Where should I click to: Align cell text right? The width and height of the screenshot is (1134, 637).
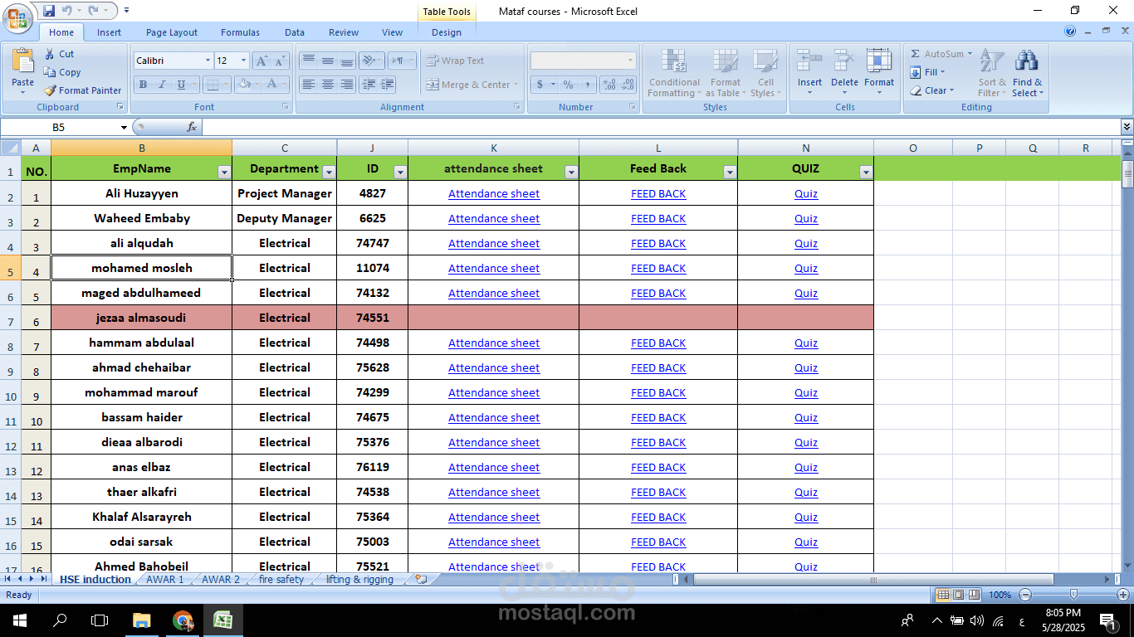tap(347, 85)
